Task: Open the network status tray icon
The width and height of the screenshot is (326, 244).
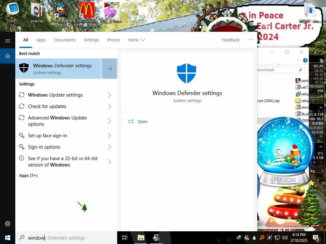Action: (x=277, y=238)
